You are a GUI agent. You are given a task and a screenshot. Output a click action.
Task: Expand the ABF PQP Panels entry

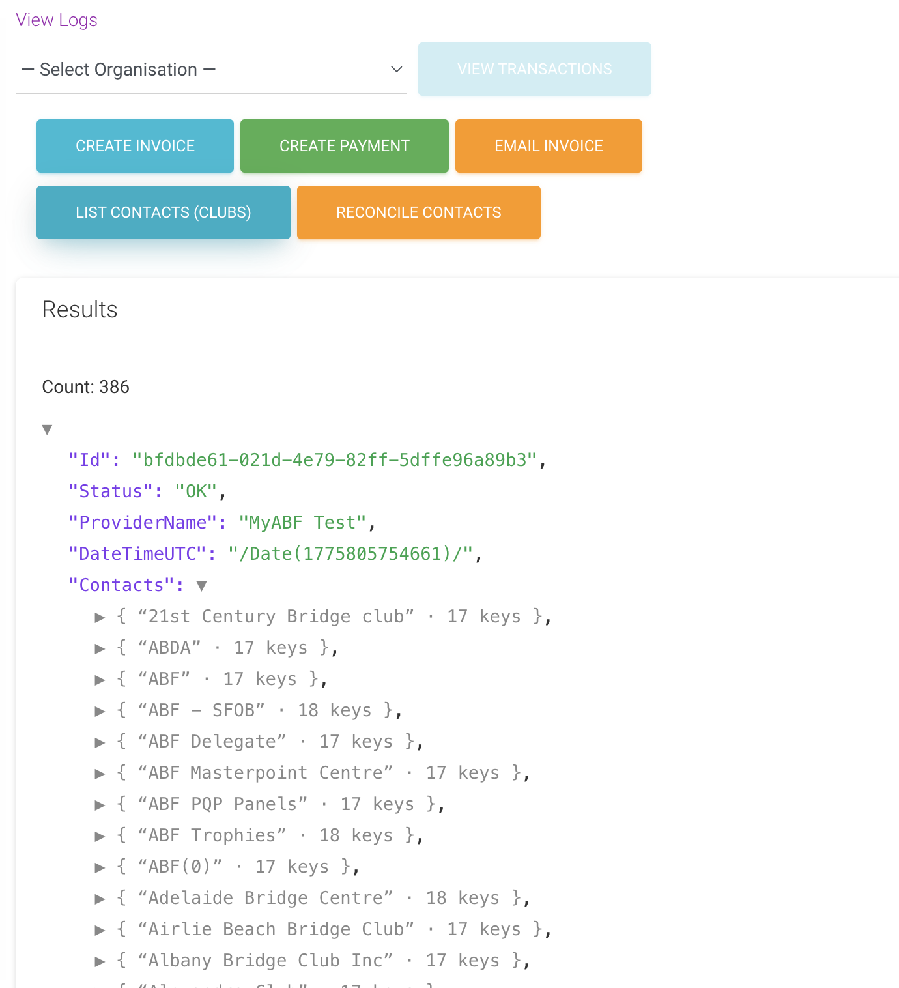100,805
